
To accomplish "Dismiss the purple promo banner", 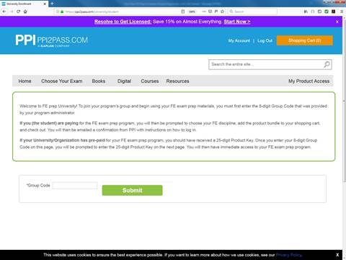I will pos(337,22).
